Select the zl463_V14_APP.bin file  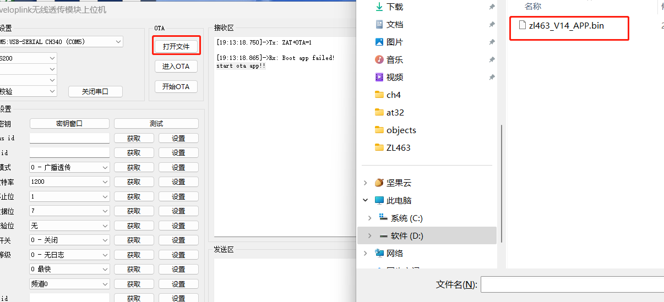565,25
